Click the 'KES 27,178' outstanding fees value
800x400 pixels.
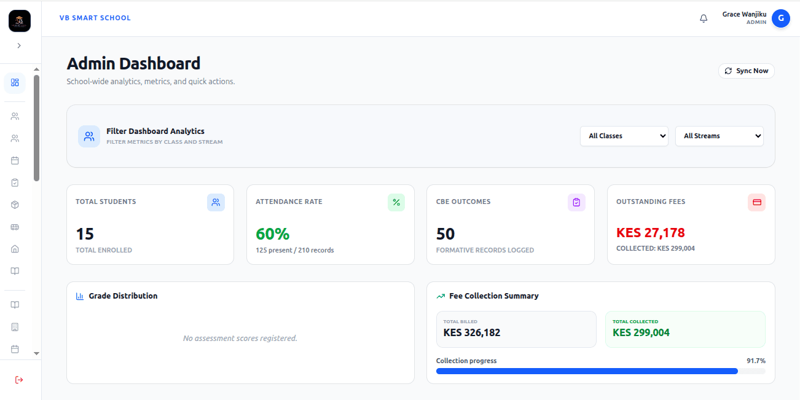651,233
